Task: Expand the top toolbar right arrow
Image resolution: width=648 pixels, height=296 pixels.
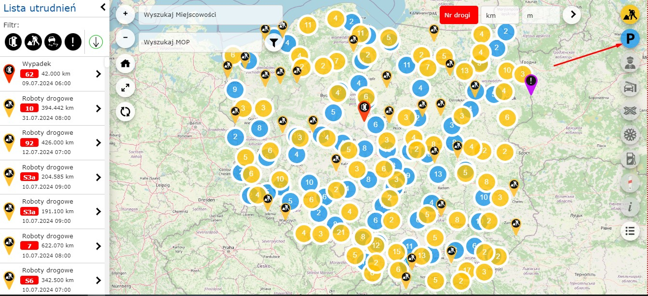Action: coord(572,14)
